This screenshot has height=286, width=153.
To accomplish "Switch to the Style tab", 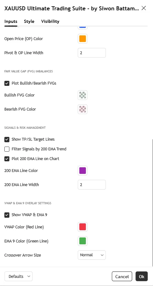I will pos(29,21).
